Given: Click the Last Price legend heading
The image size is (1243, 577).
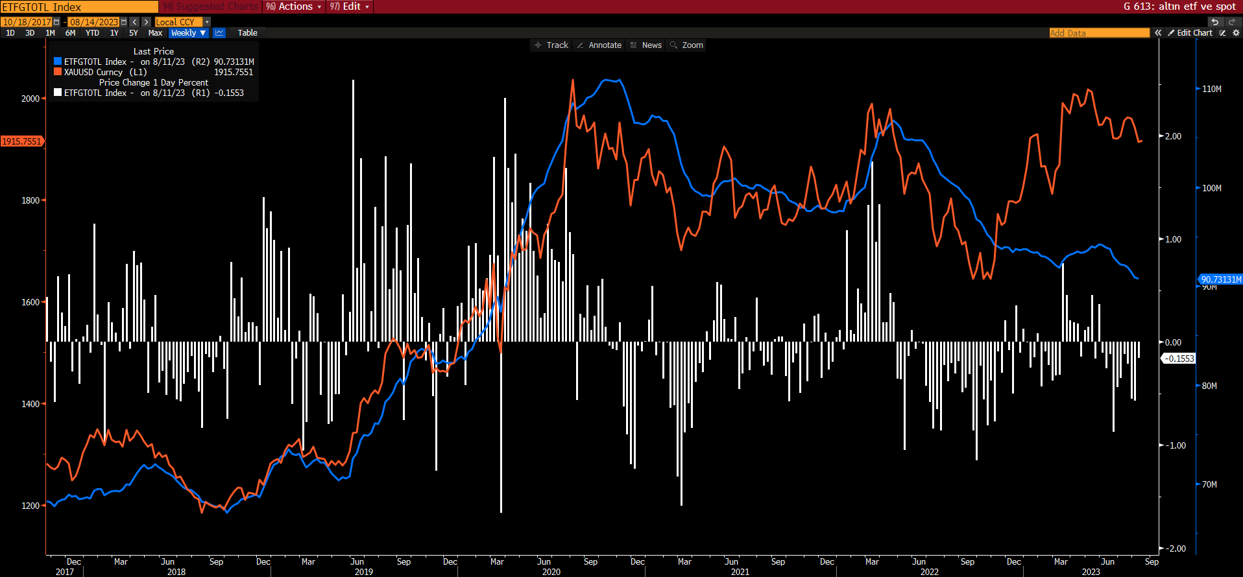Looking at the screenshot, I should [154, 51].
